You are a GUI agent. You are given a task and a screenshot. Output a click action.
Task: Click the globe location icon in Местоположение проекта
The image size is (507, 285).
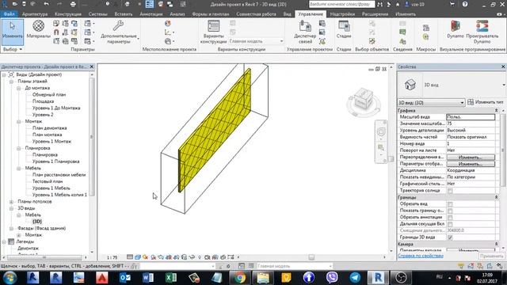(167, 23)
